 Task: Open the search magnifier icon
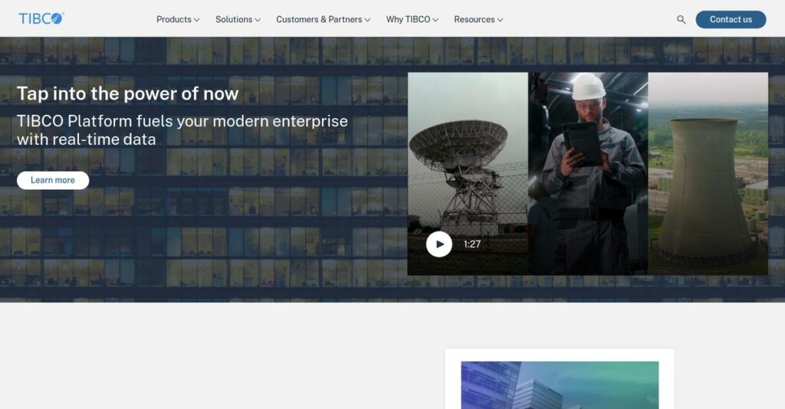681,19
